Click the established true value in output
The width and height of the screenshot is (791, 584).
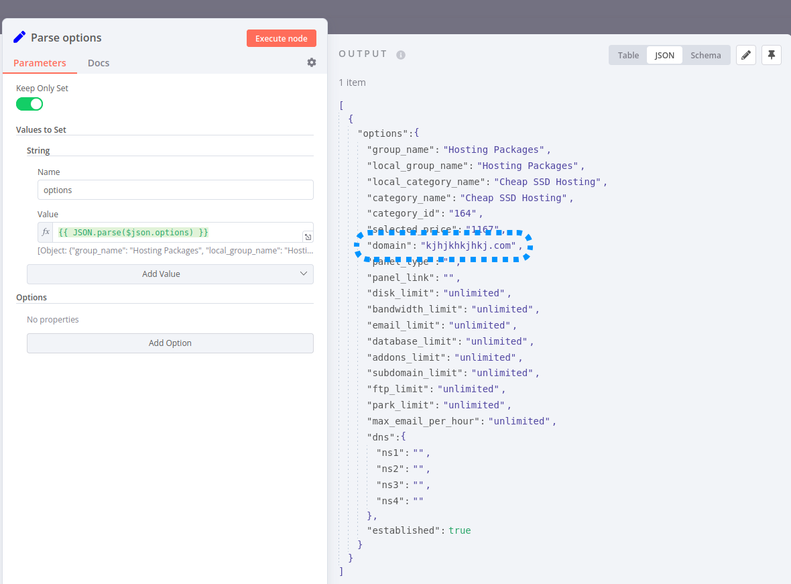click(460, 530)
